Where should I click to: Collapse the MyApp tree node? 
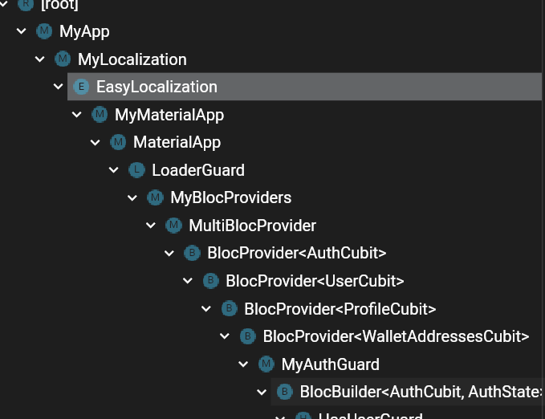pyautogui.click(x=22, y=31)
